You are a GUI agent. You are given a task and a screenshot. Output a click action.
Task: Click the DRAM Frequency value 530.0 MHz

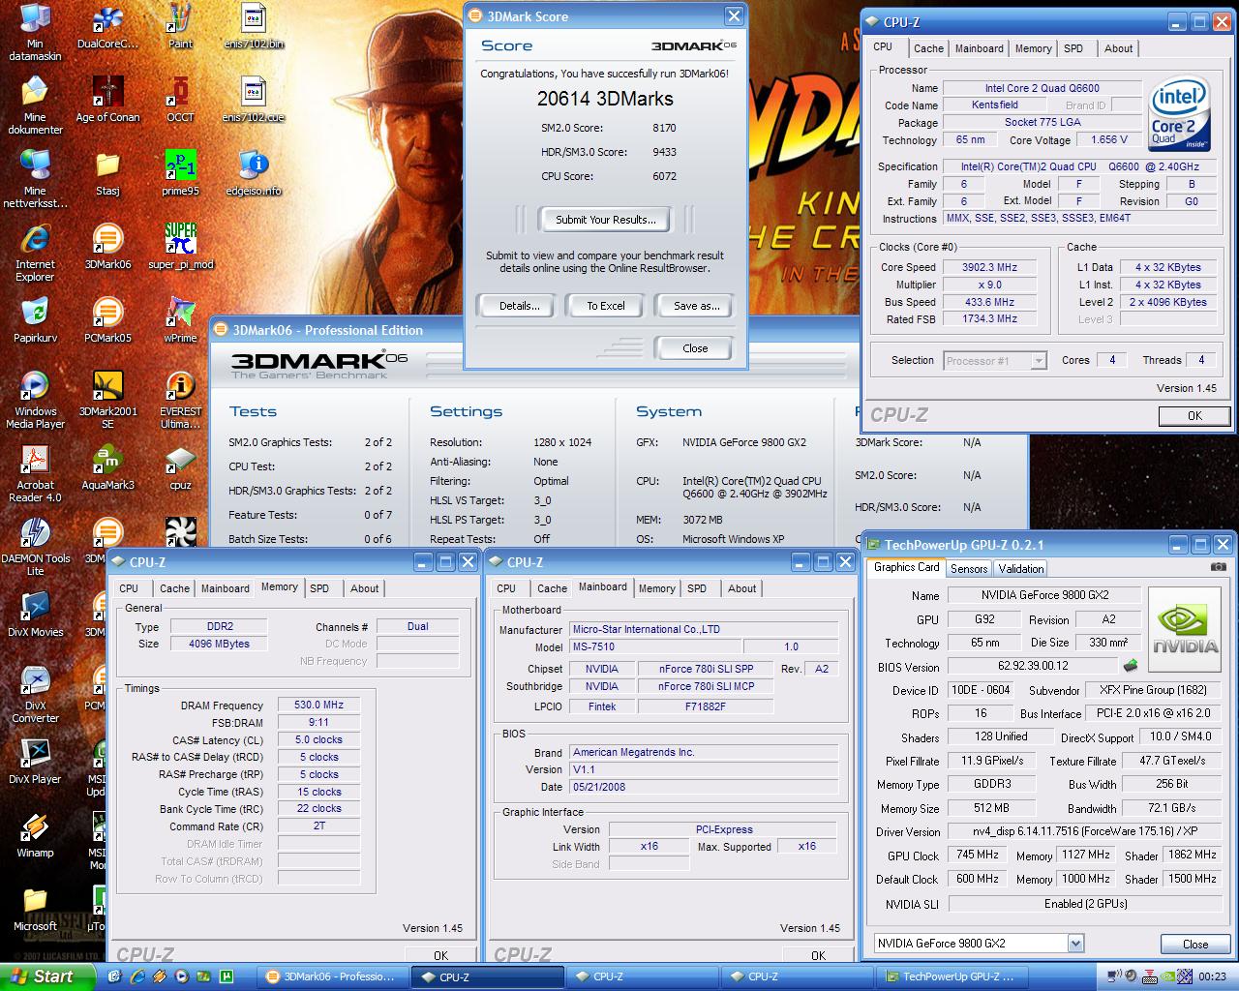click(x=319, y=705)
